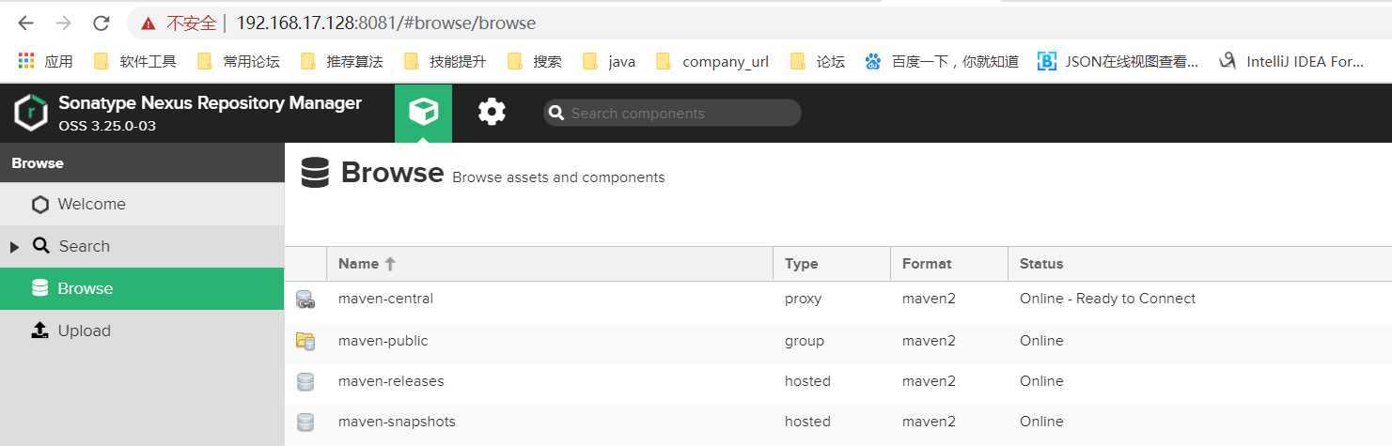
Task: Select Upload in the sidebar menu
Action: (142, 331)
